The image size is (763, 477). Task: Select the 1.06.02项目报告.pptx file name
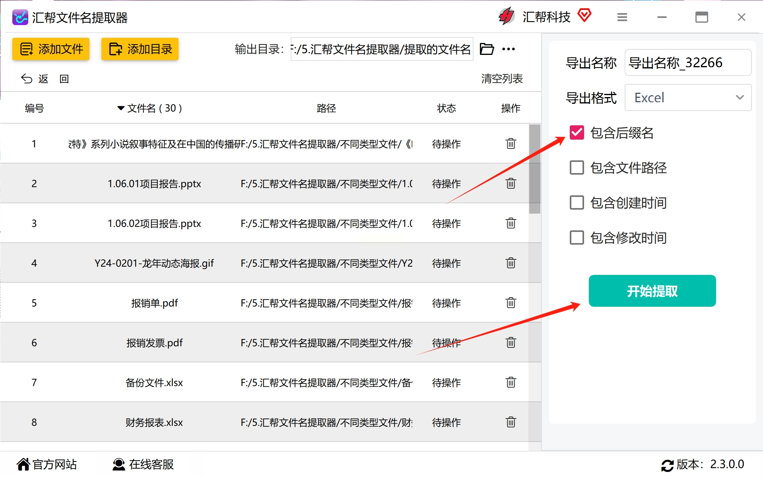tap(154, 223)
